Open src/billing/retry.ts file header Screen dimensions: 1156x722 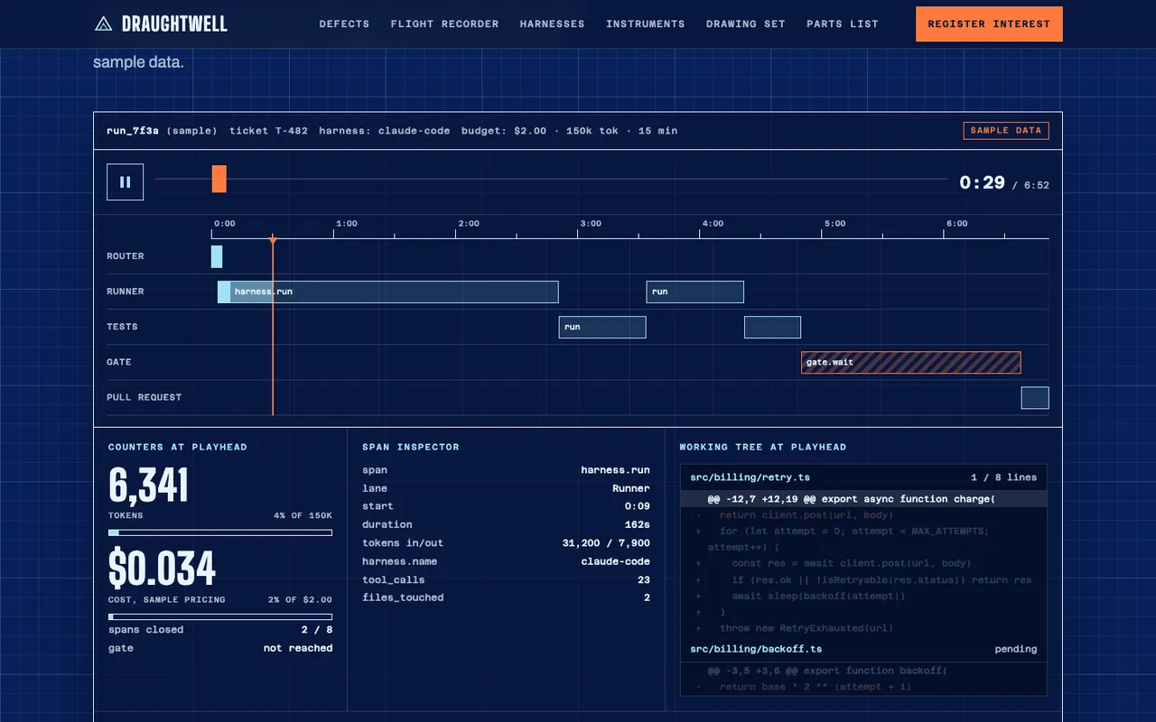click(863, 477)
